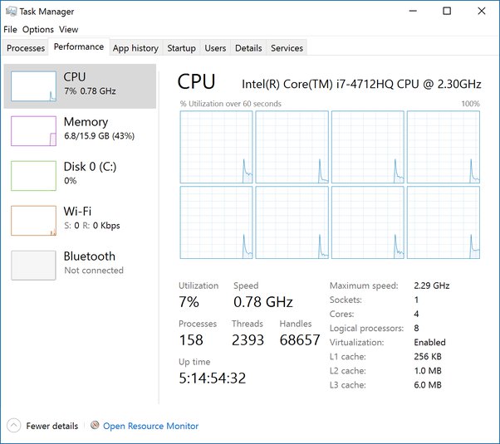This screenshot has width=500, height=444.
Task: Open the Options menu
Action: pos(38,29)
